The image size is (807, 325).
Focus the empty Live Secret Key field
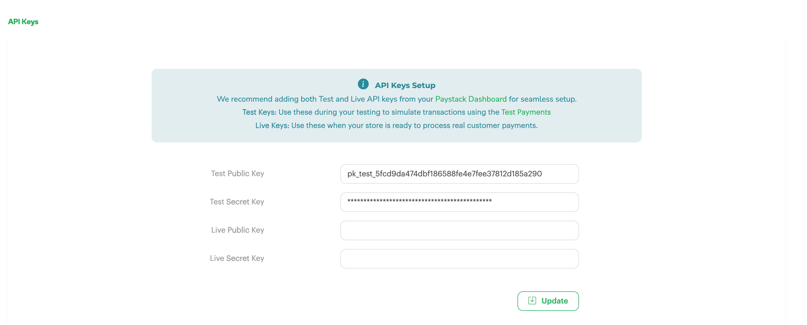coord(459,259)
